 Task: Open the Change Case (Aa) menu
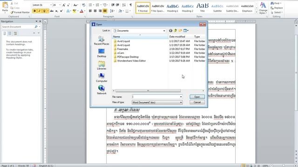(x=75, y=5)
